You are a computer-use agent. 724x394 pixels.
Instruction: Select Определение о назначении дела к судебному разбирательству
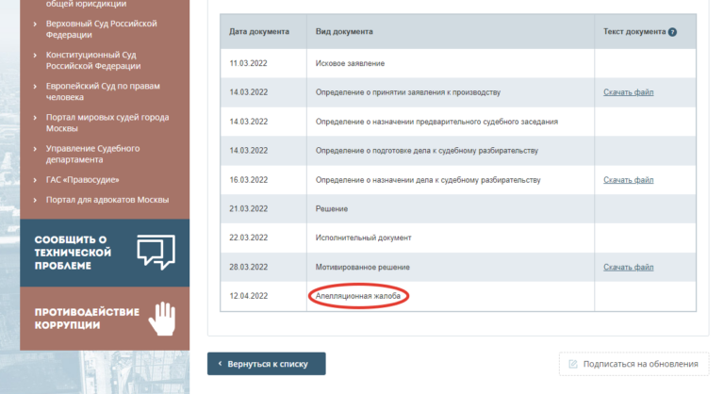pyautogui.click(x=428, y=180)
